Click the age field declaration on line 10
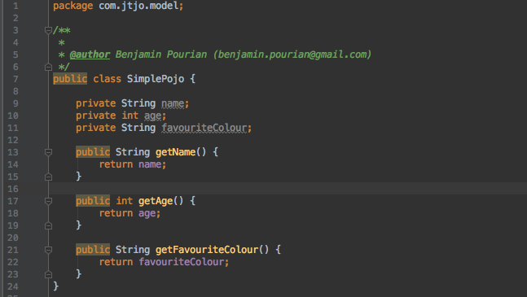Screen dimensions: 527x297 [x=152, y=116]
